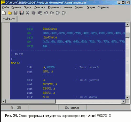Click the Outdent lines icon
The height and width of the screenshot is (122, 131).
64,13
